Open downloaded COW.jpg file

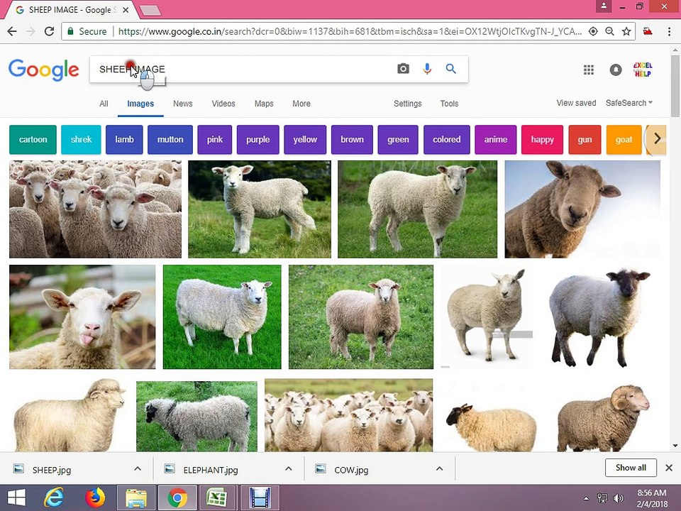point(351,470)
